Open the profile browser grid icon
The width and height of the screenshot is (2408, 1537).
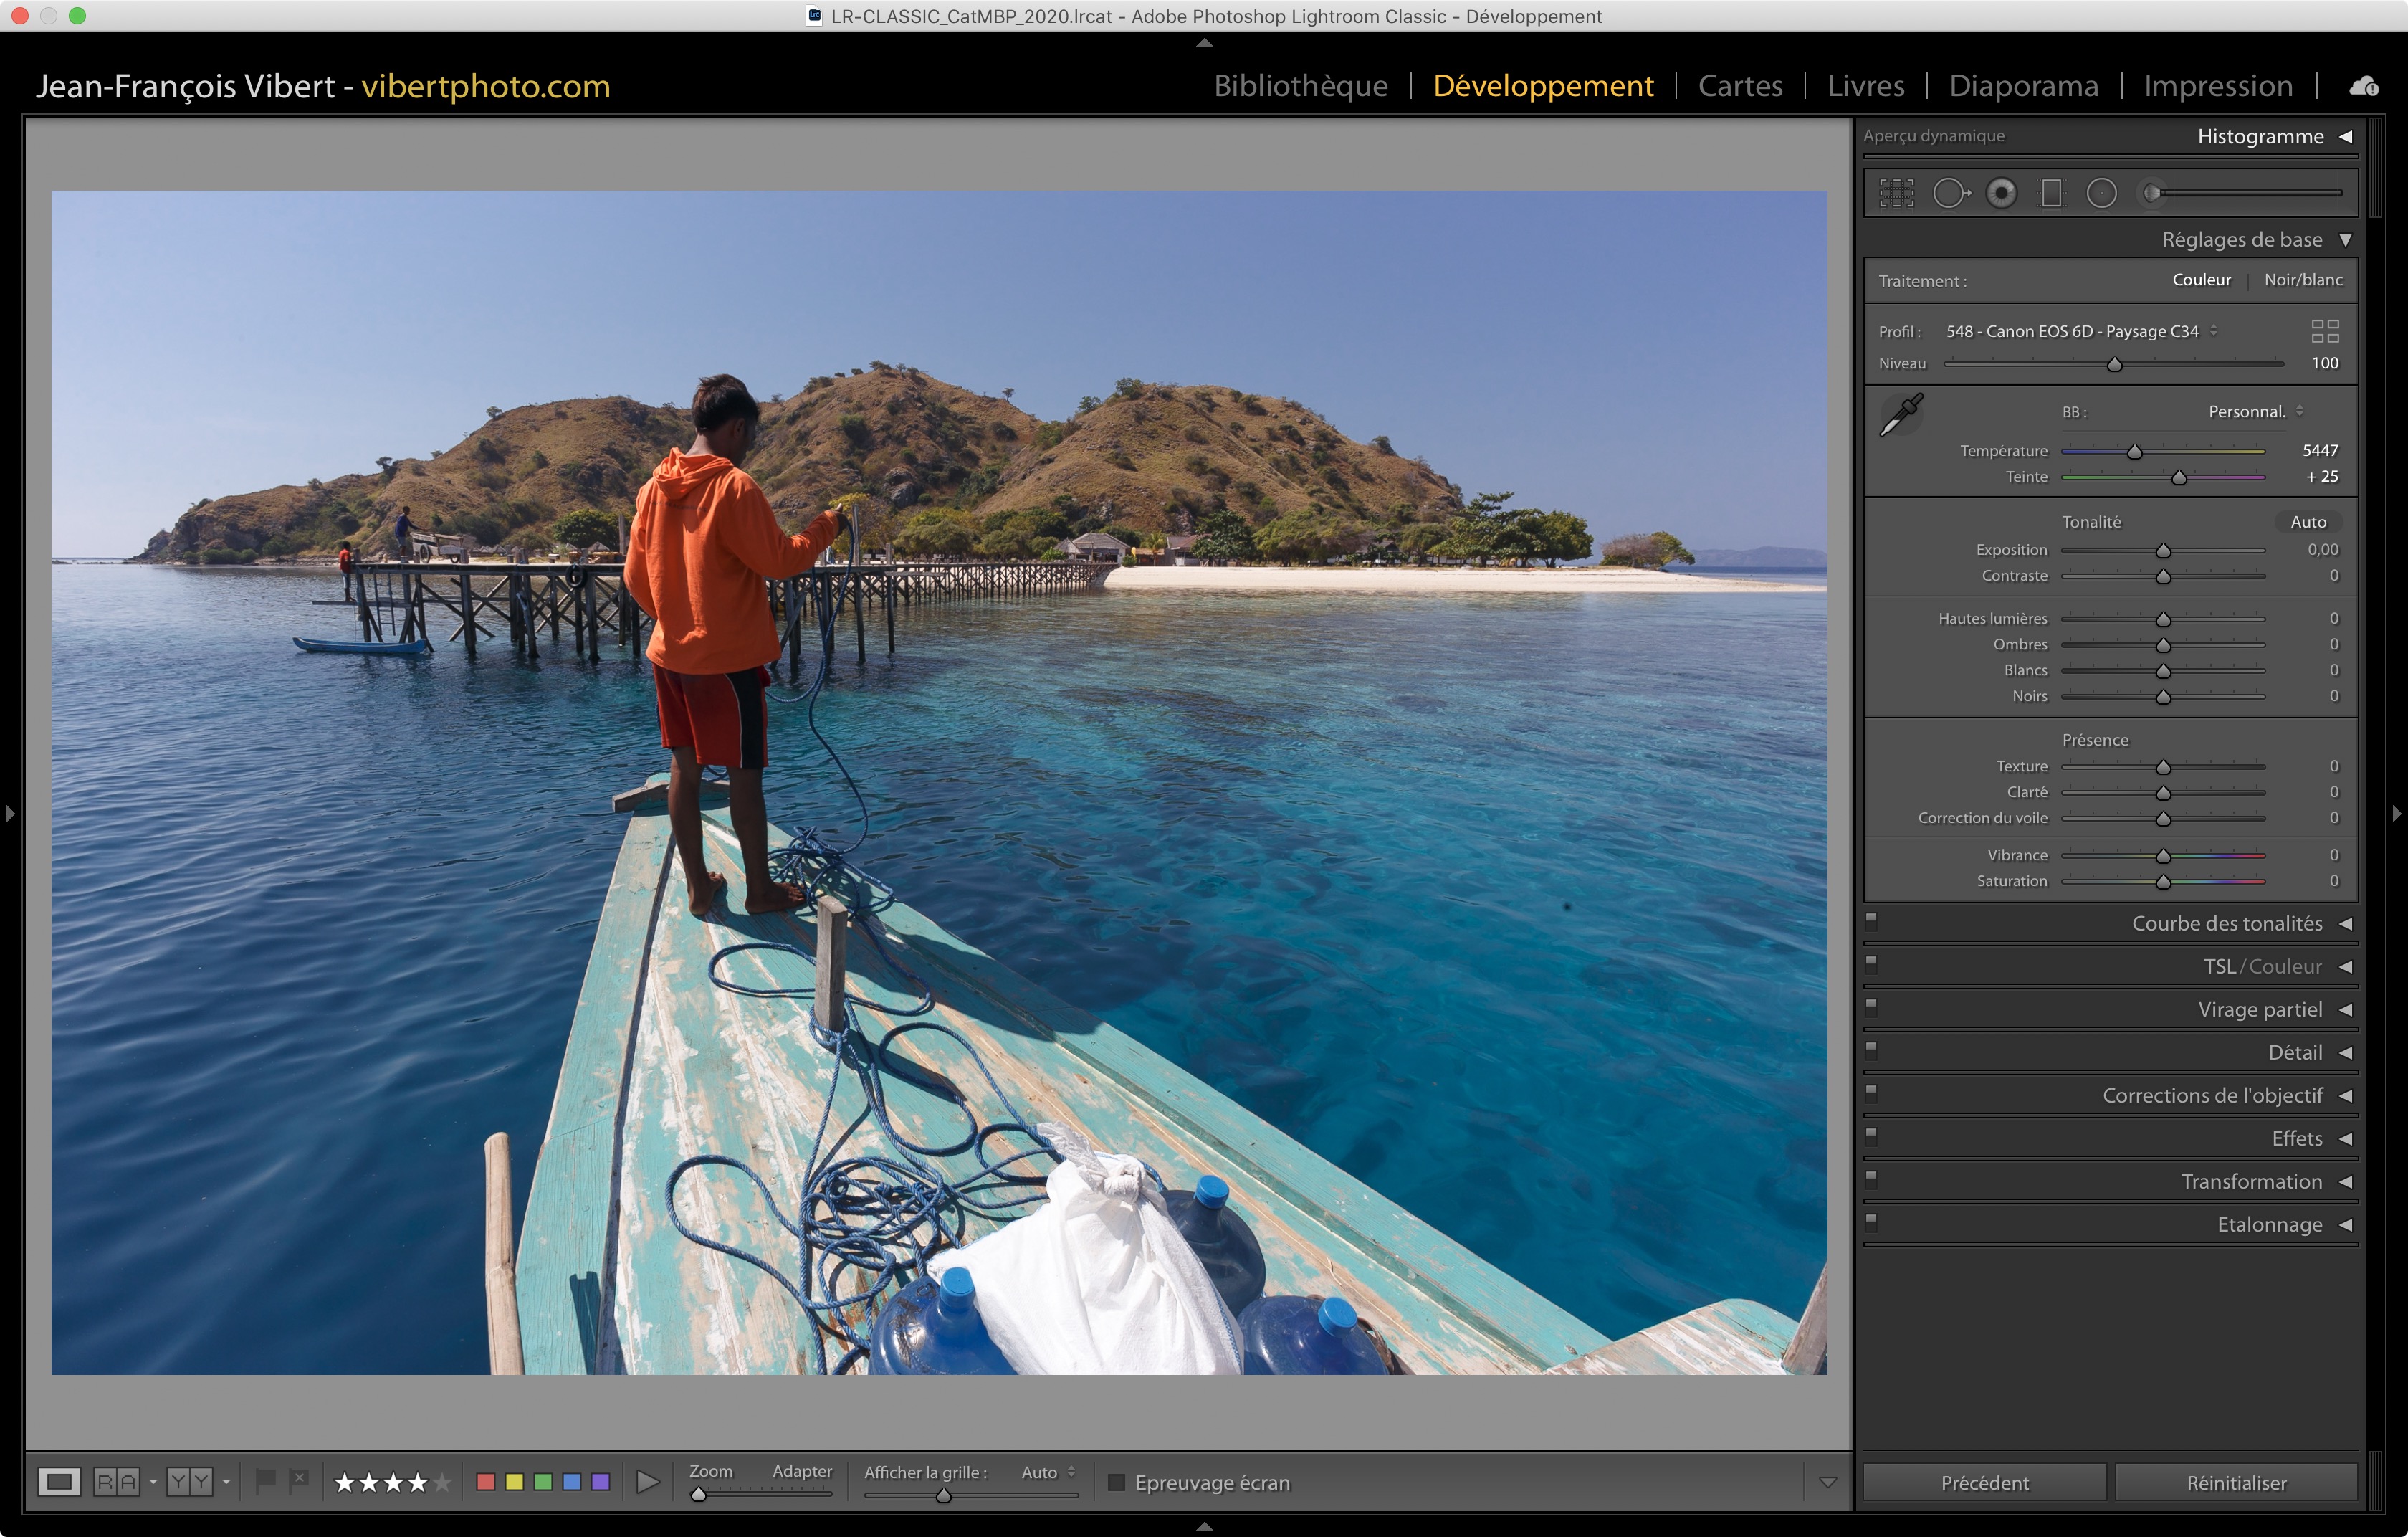coord(2325,331)
